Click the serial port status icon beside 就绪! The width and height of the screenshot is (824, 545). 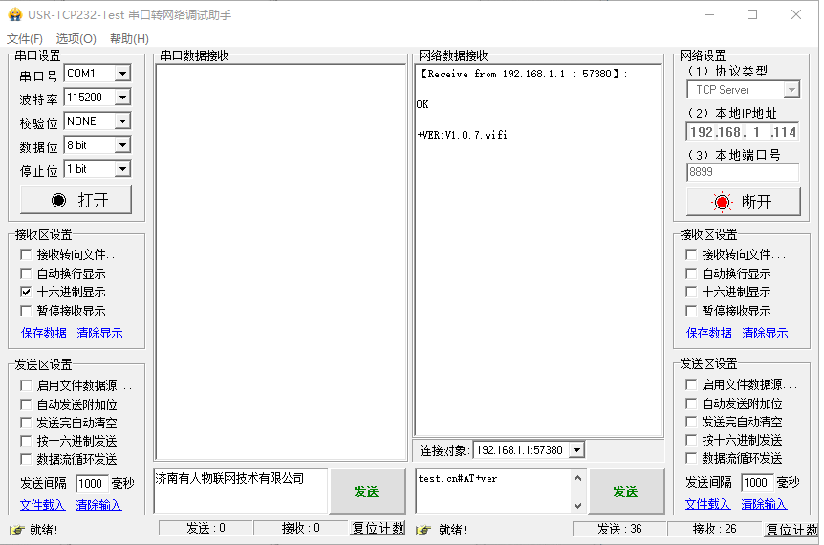[17, 530]
